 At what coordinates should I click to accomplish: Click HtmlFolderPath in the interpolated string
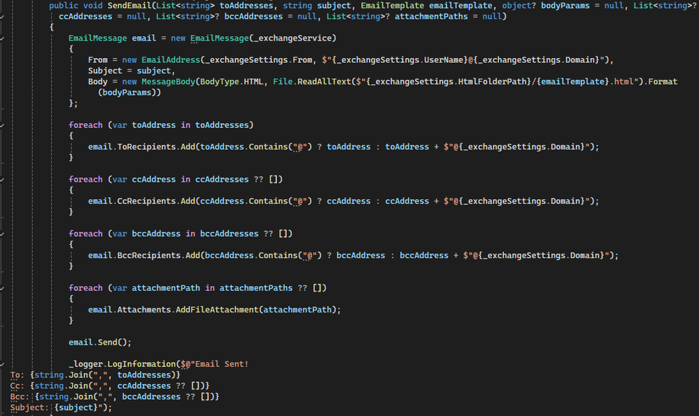point(492,82)
